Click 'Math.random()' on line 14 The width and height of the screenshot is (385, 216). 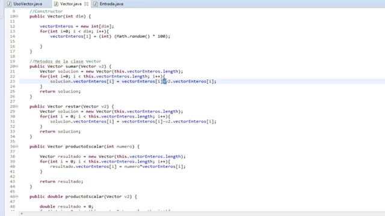[x=132, y=37]
